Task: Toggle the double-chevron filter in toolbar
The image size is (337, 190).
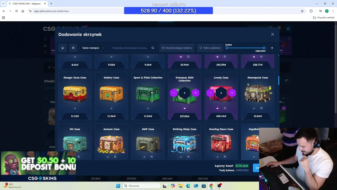Action: pos(73,48)
